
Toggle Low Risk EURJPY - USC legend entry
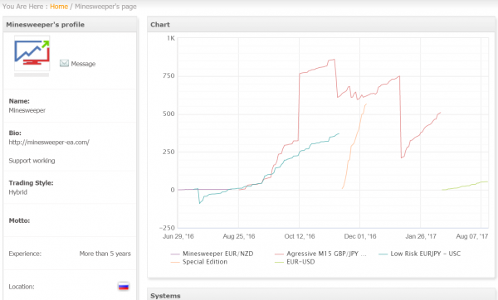coord(419,254)
